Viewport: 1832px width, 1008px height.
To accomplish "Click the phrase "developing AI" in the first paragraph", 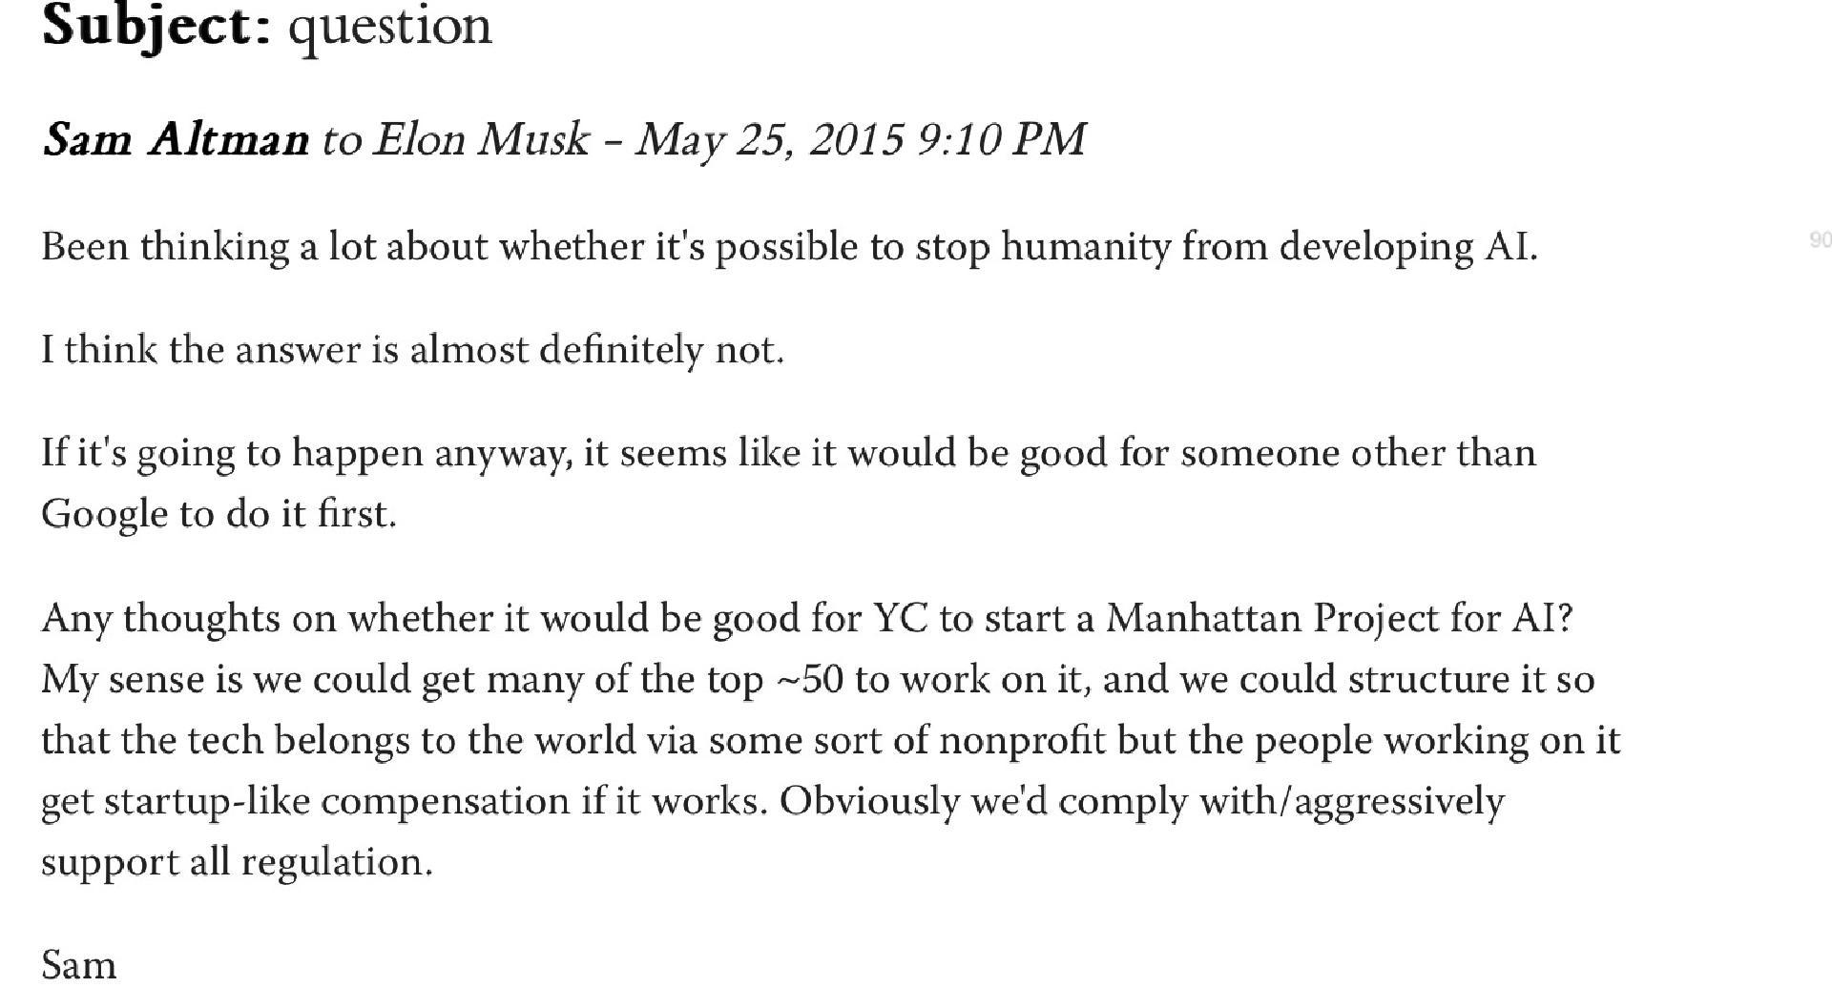I will coord(1406,247).
